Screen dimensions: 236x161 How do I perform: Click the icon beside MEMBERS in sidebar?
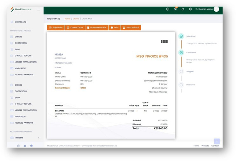pos(12,138)
